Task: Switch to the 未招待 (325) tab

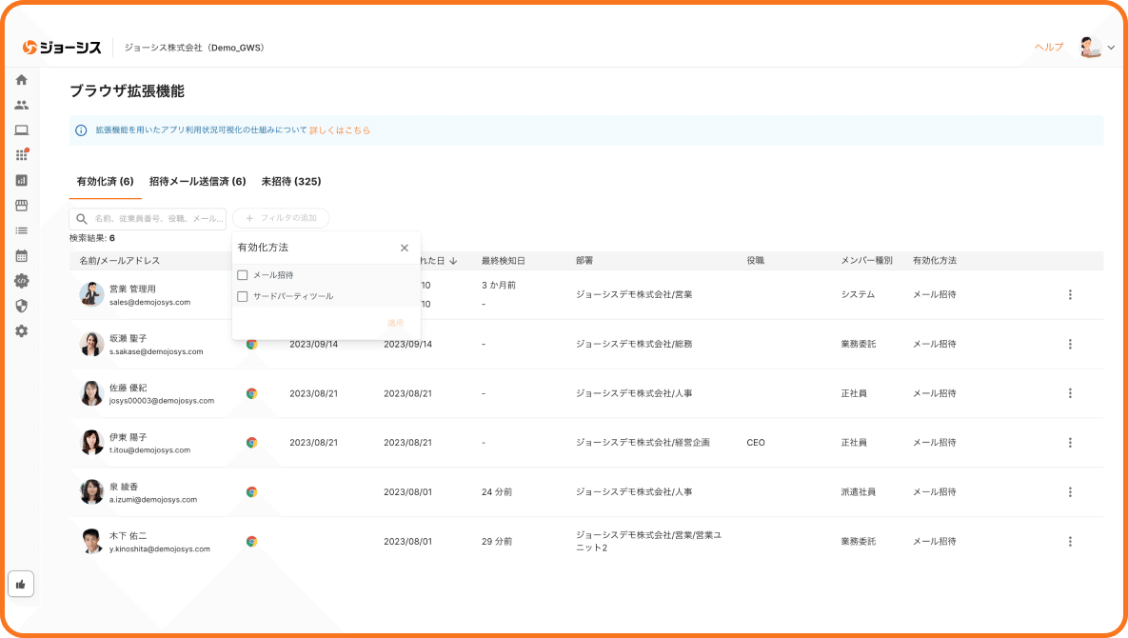Action: pyautogui.click(x=291, y=181)
